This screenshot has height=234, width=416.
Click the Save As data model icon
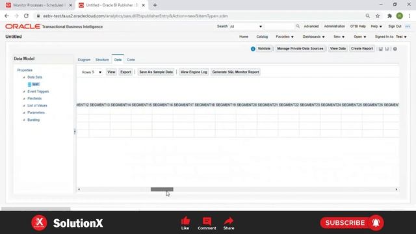click(x=387, y=49)
